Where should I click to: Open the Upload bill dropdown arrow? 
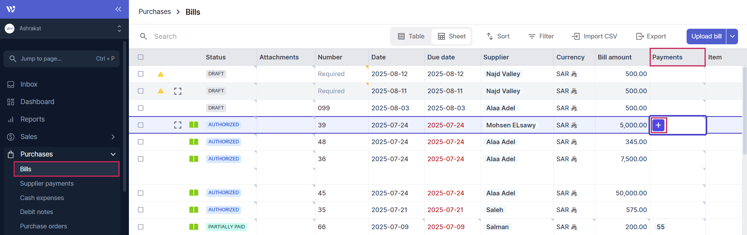click(732, 36)
